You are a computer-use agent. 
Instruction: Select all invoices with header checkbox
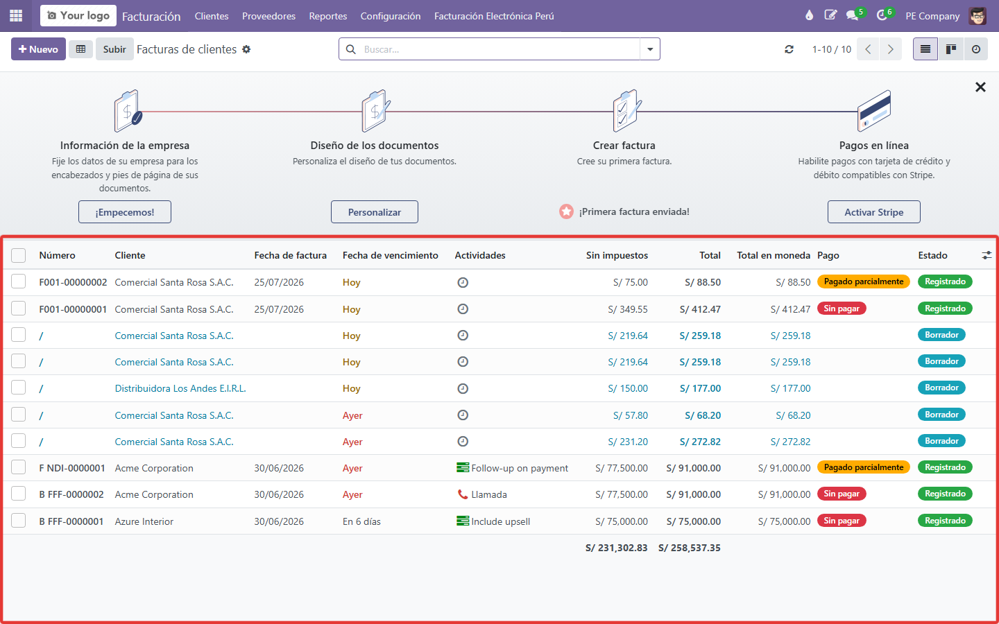point(19,255)
